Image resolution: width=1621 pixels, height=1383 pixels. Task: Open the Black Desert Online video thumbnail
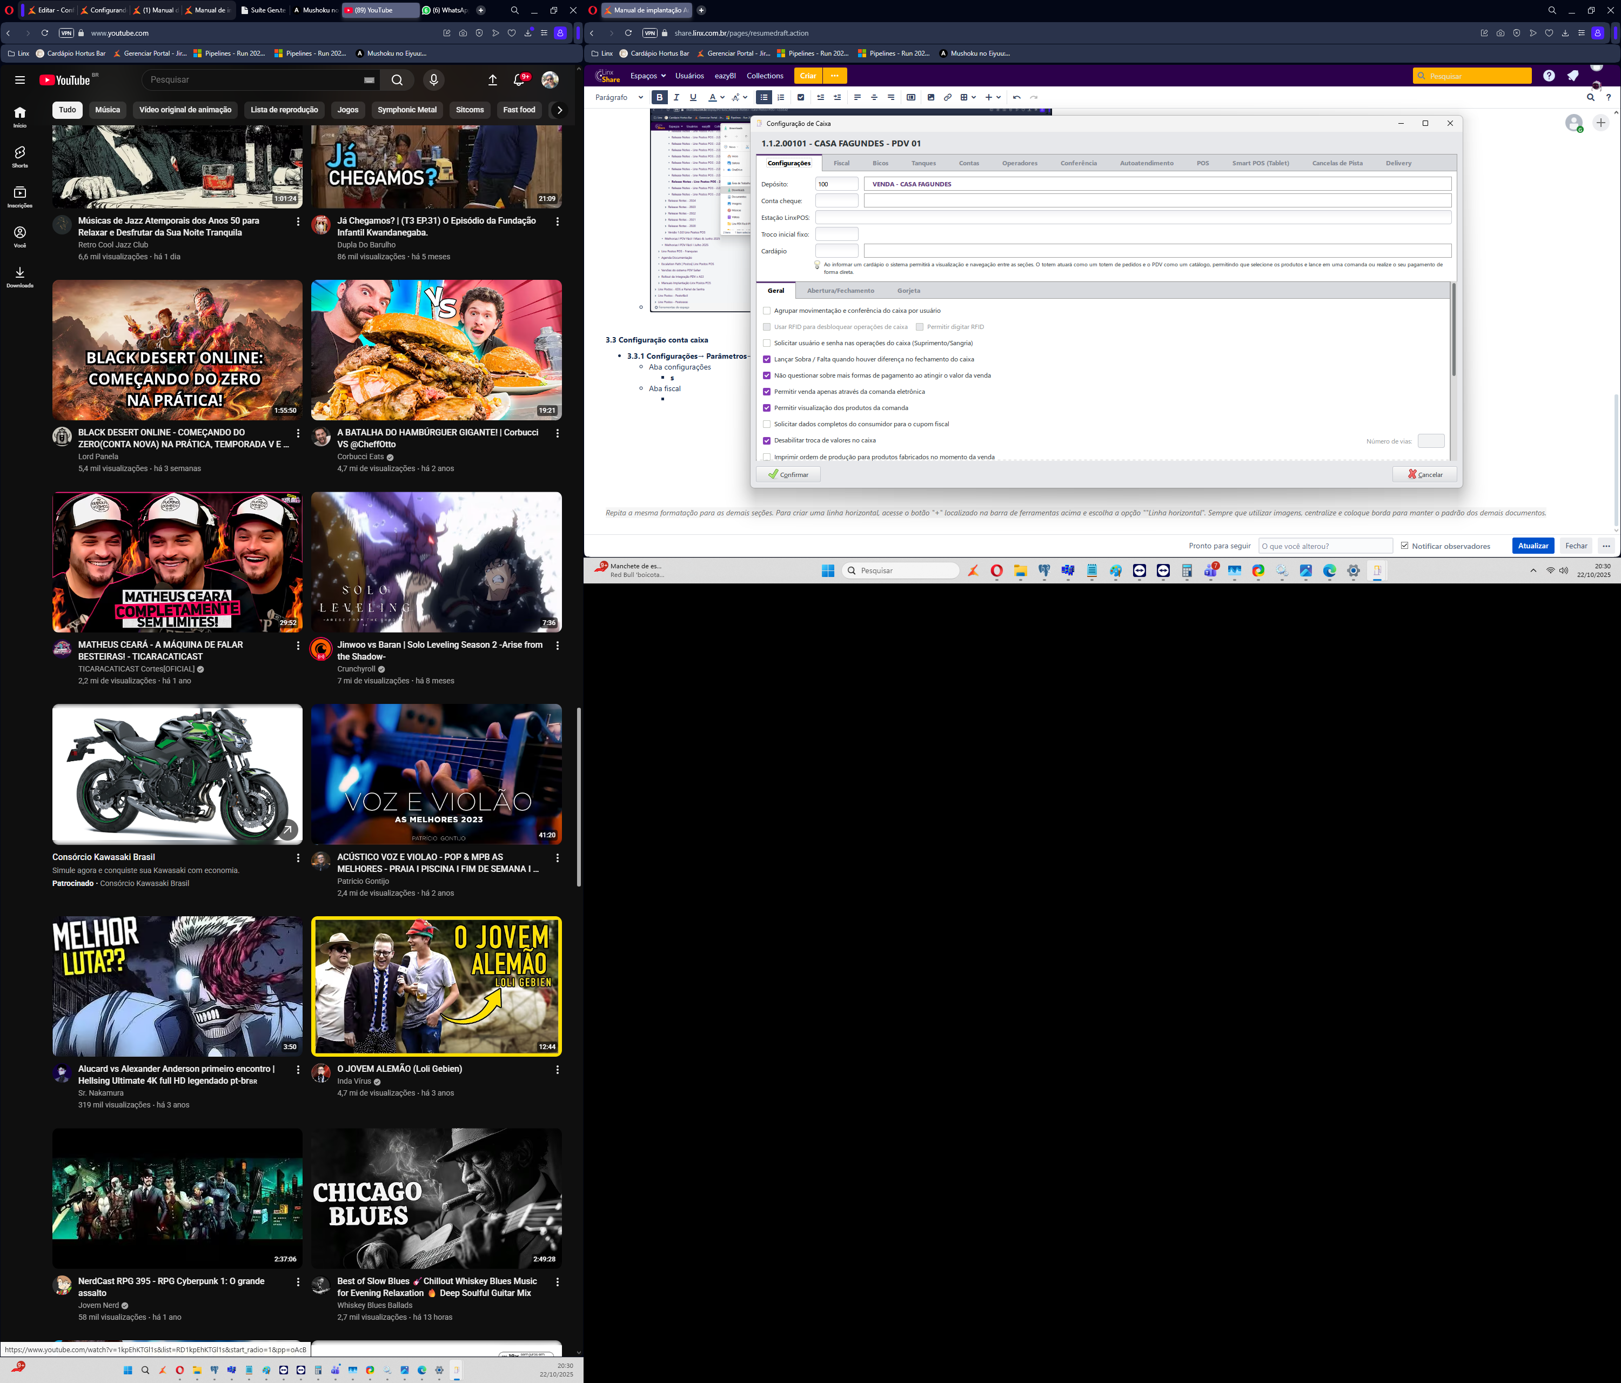coord(178,351)
